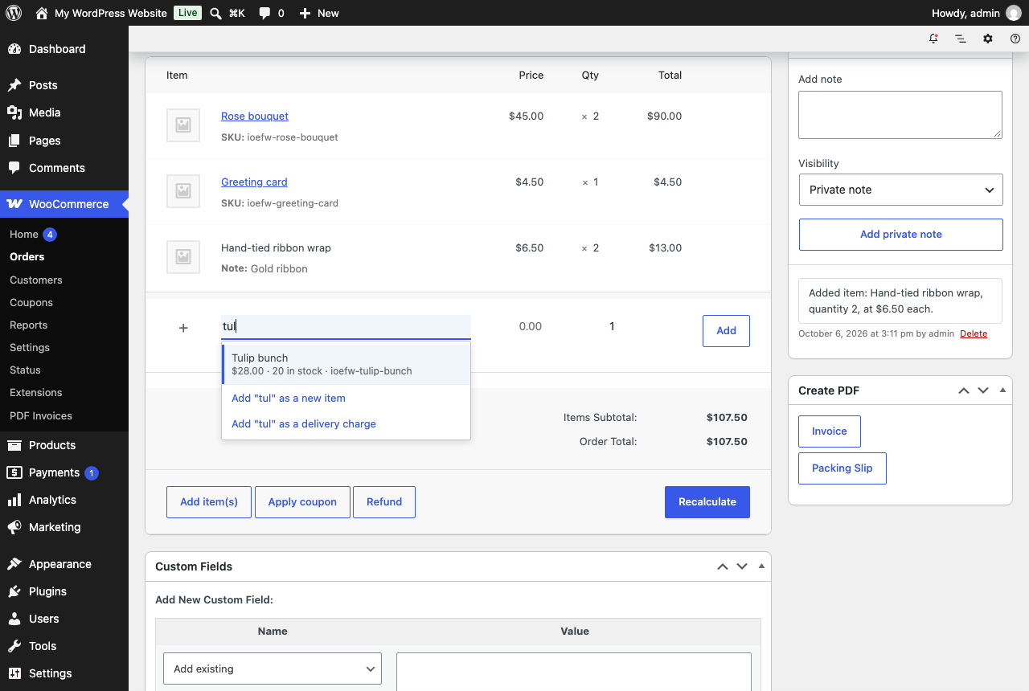
Task: Click the item search field containing tul
Action: click(346, 327)
